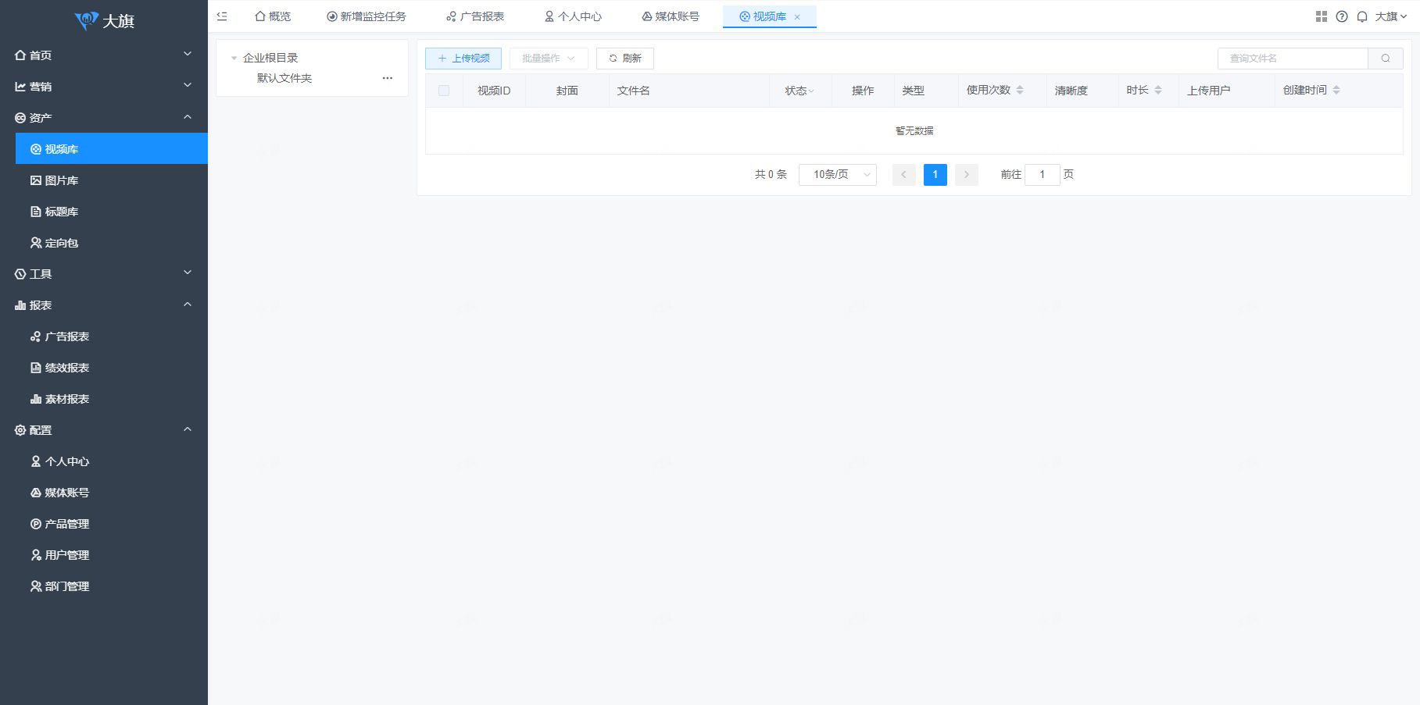Sort by 使用次数 using the sort arrows
The height and width of the screenshot is (705, 1420).
coord(1020,91)
